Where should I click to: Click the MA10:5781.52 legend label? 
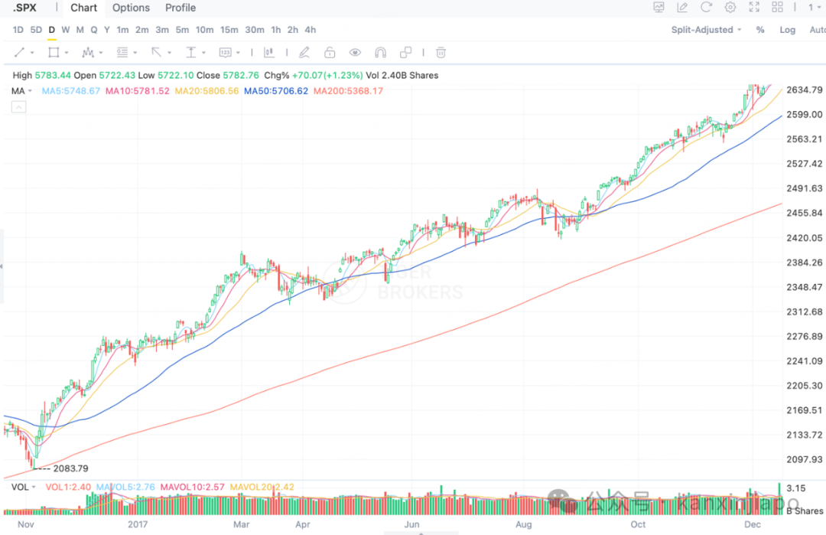(138, 90)
